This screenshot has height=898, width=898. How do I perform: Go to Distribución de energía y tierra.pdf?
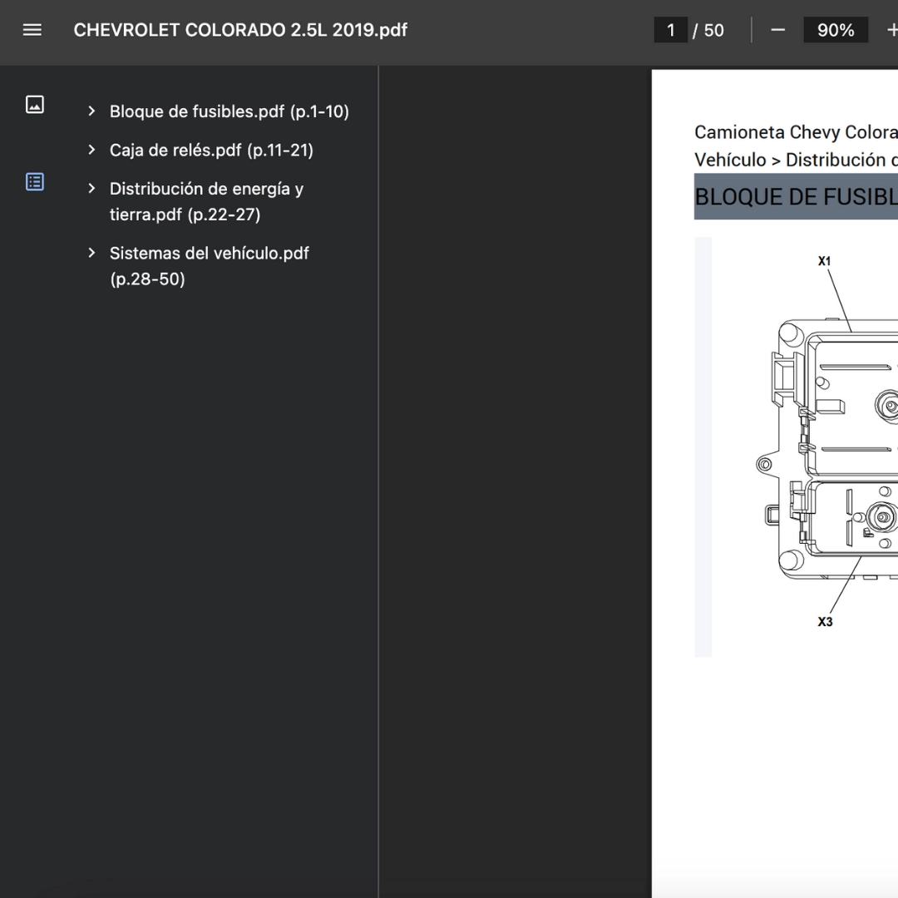[206, 201]
